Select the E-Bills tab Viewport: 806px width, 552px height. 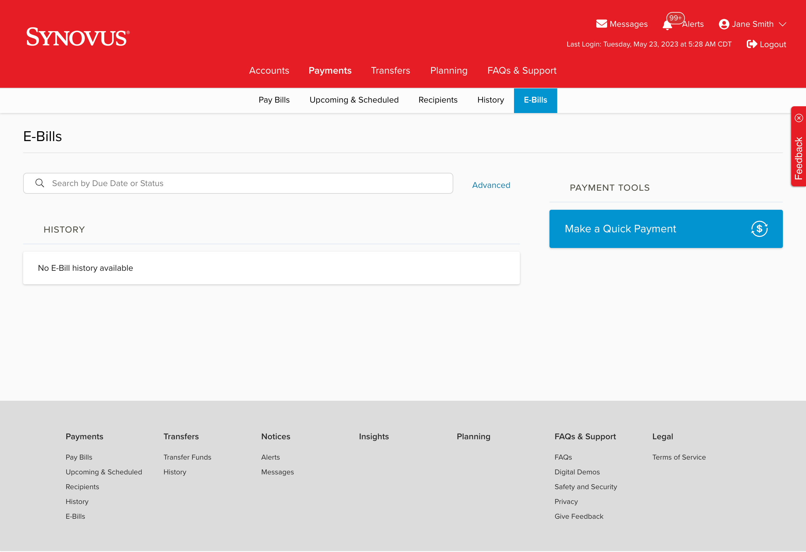(x=535, y=100)
